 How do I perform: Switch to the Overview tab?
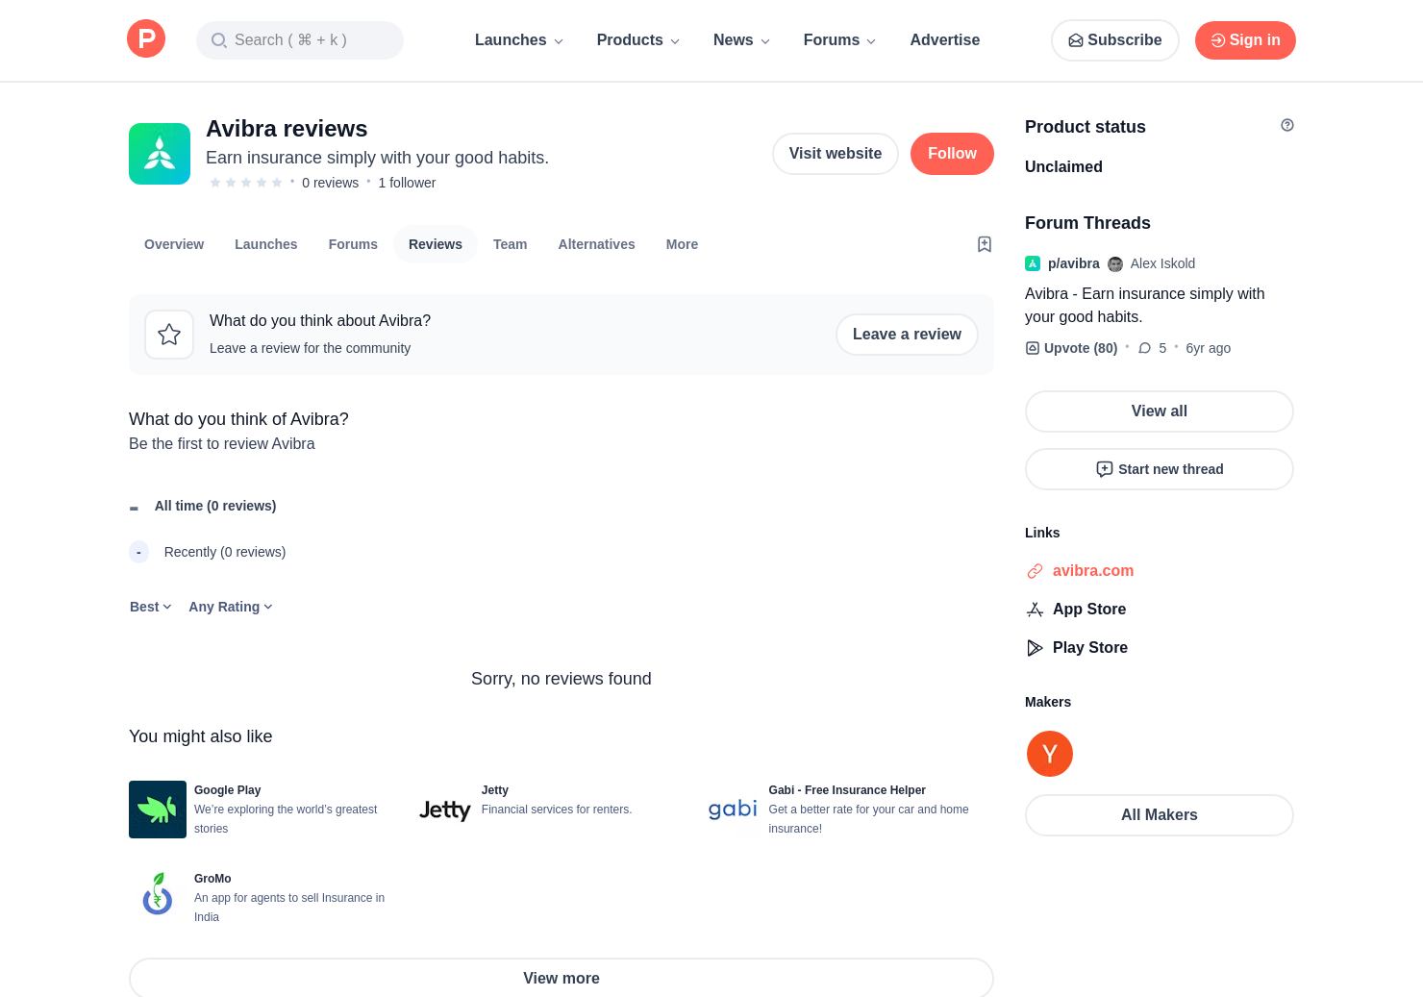pos(174,244)
